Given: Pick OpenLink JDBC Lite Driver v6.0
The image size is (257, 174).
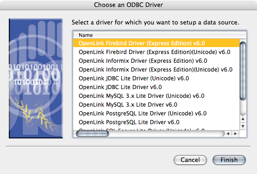Looking at the screenshot, I should point(157,87).
